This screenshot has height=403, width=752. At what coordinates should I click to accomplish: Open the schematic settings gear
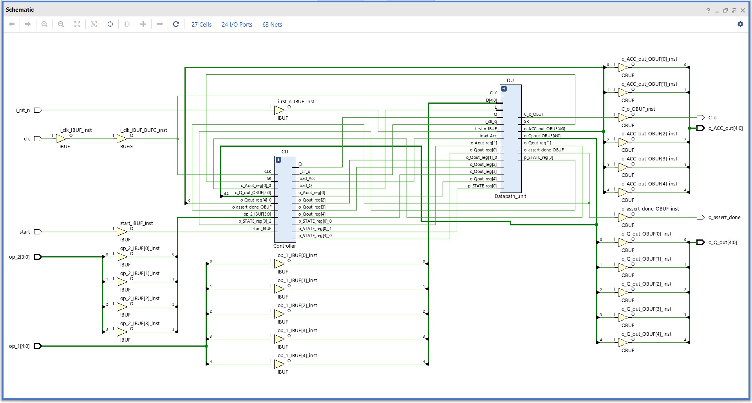740,24
